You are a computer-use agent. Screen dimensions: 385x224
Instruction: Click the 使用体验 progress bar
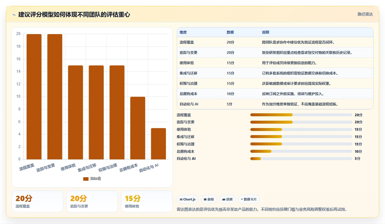coord(301,130)
